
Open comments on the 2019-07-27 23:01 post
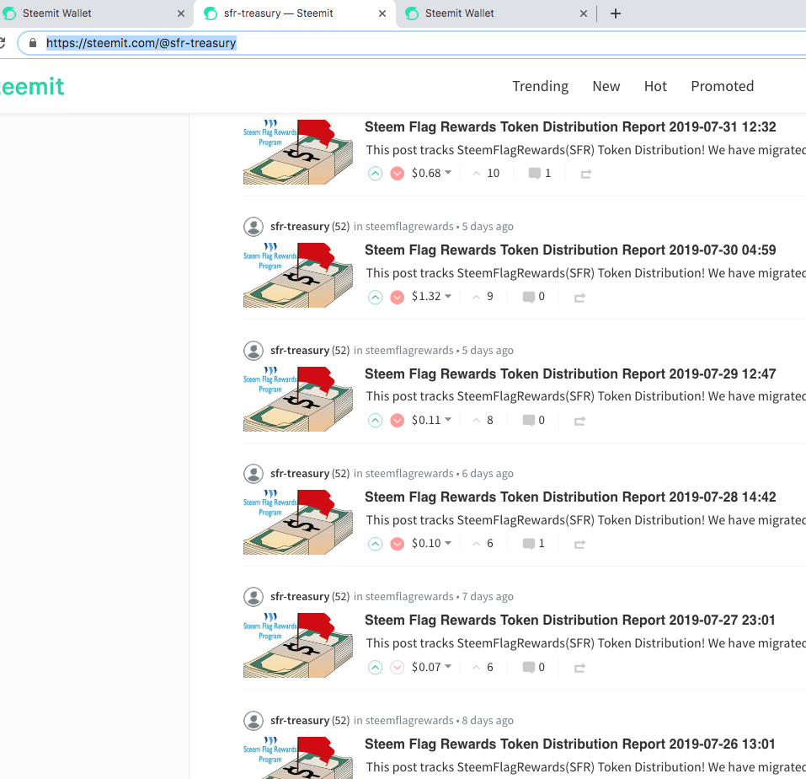(534, 668)
